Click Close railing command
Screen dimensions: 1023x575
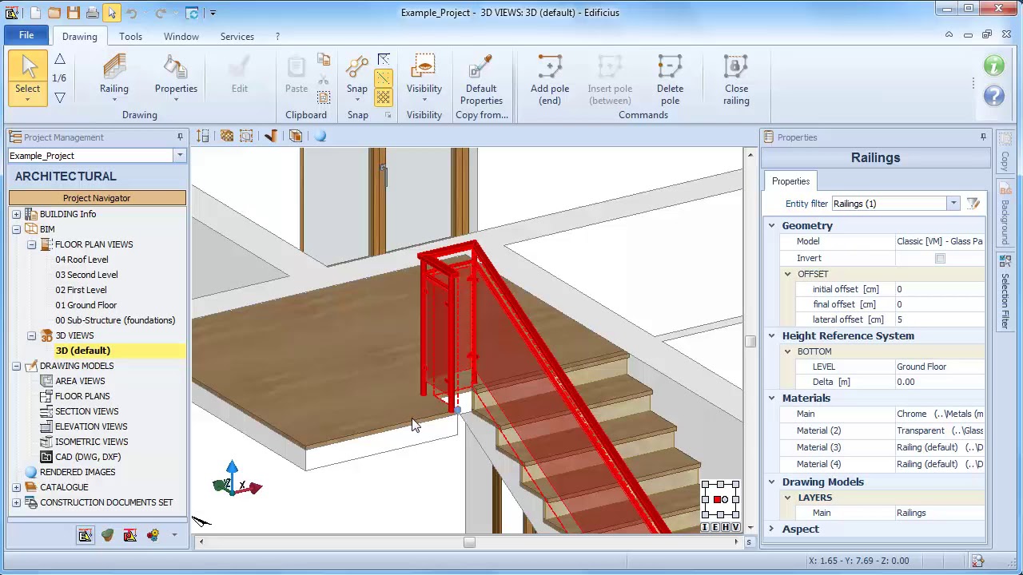pyautogui.click(x=736, y=79)
